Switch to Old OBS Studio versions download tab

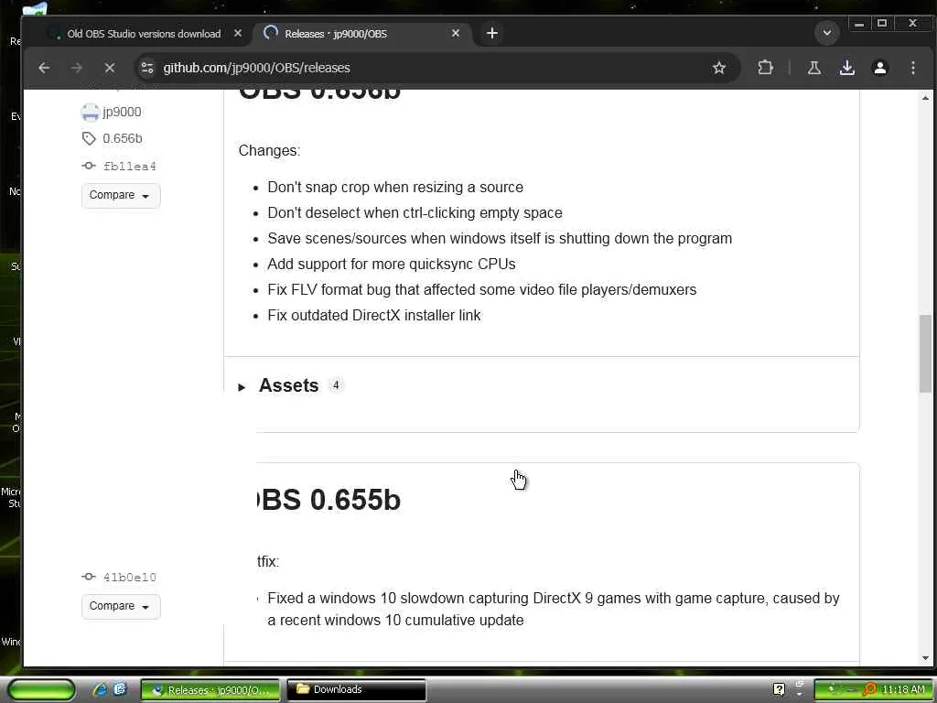tap(144, 34)
